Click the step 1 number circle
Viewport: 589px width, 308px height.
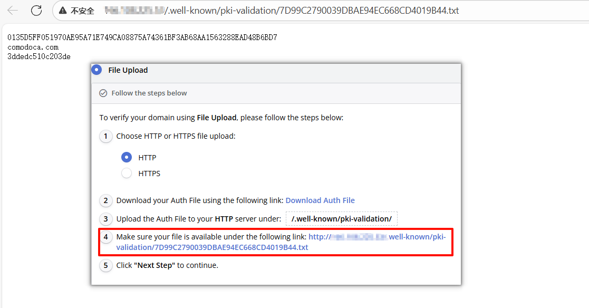[106, 136]
